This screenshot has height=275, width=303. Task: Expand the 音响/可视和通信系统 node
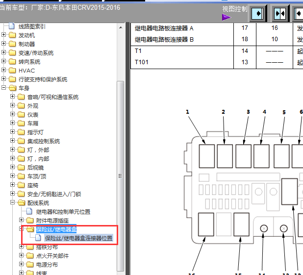click(x=12, y=96)
